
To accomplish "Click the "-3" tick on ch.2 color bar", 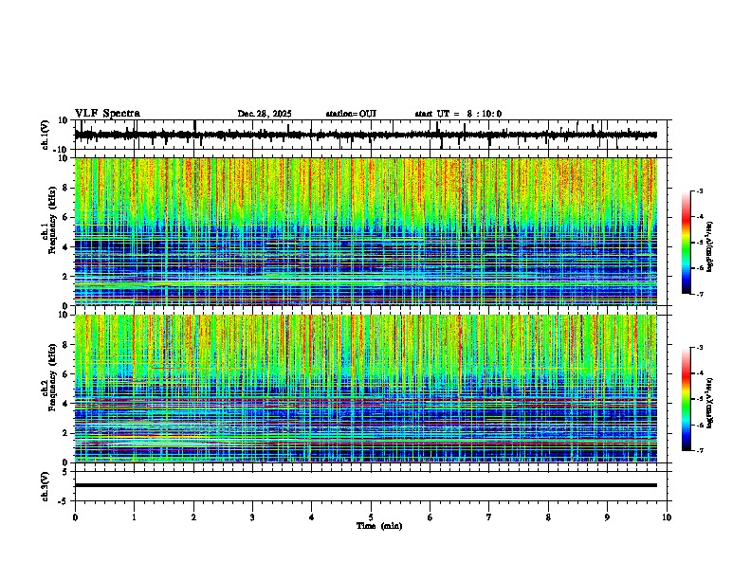I will pos(699,348).
